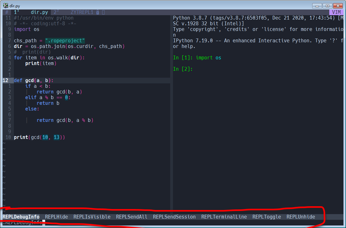Viewport: 346px width, 228px height.
Task: Click the Vim application icon in title bar
Action: [6, 6]
